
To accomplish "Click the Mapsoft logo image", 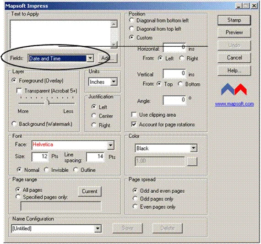I will tap(234, 89).
